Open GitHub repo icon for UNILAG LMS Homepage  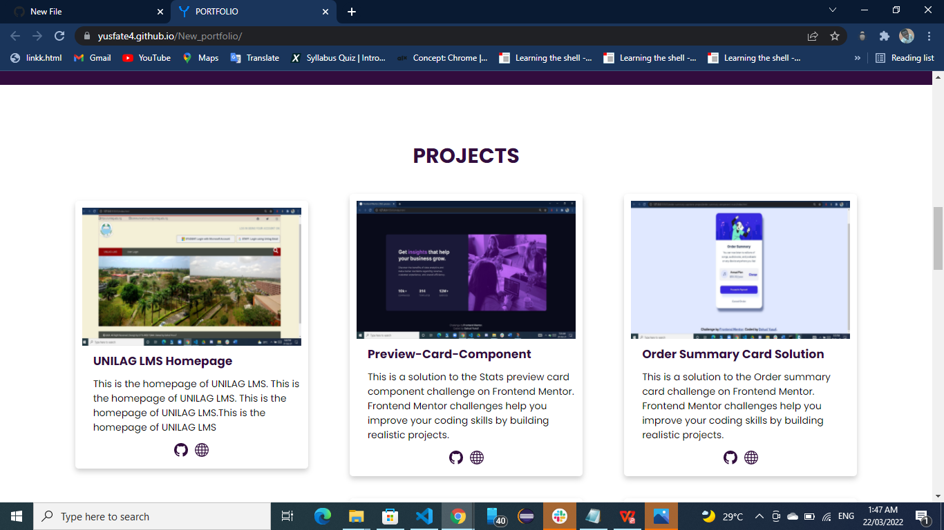[181, 450]
